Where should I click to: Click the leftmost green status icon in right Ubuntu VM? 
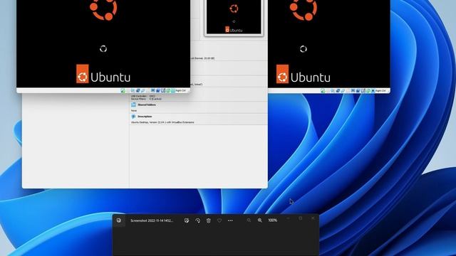(x=323, y=91)
